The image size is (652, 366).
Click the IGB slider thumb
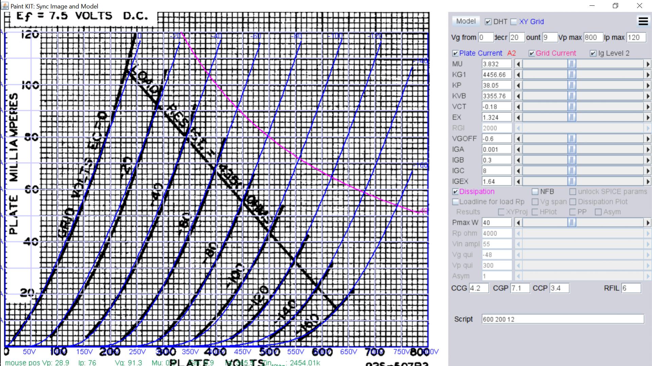pyautogui.click(x=571, y=160)
